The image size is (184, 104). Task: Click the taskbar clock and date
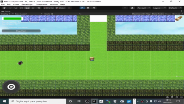(x=168, y=101)
